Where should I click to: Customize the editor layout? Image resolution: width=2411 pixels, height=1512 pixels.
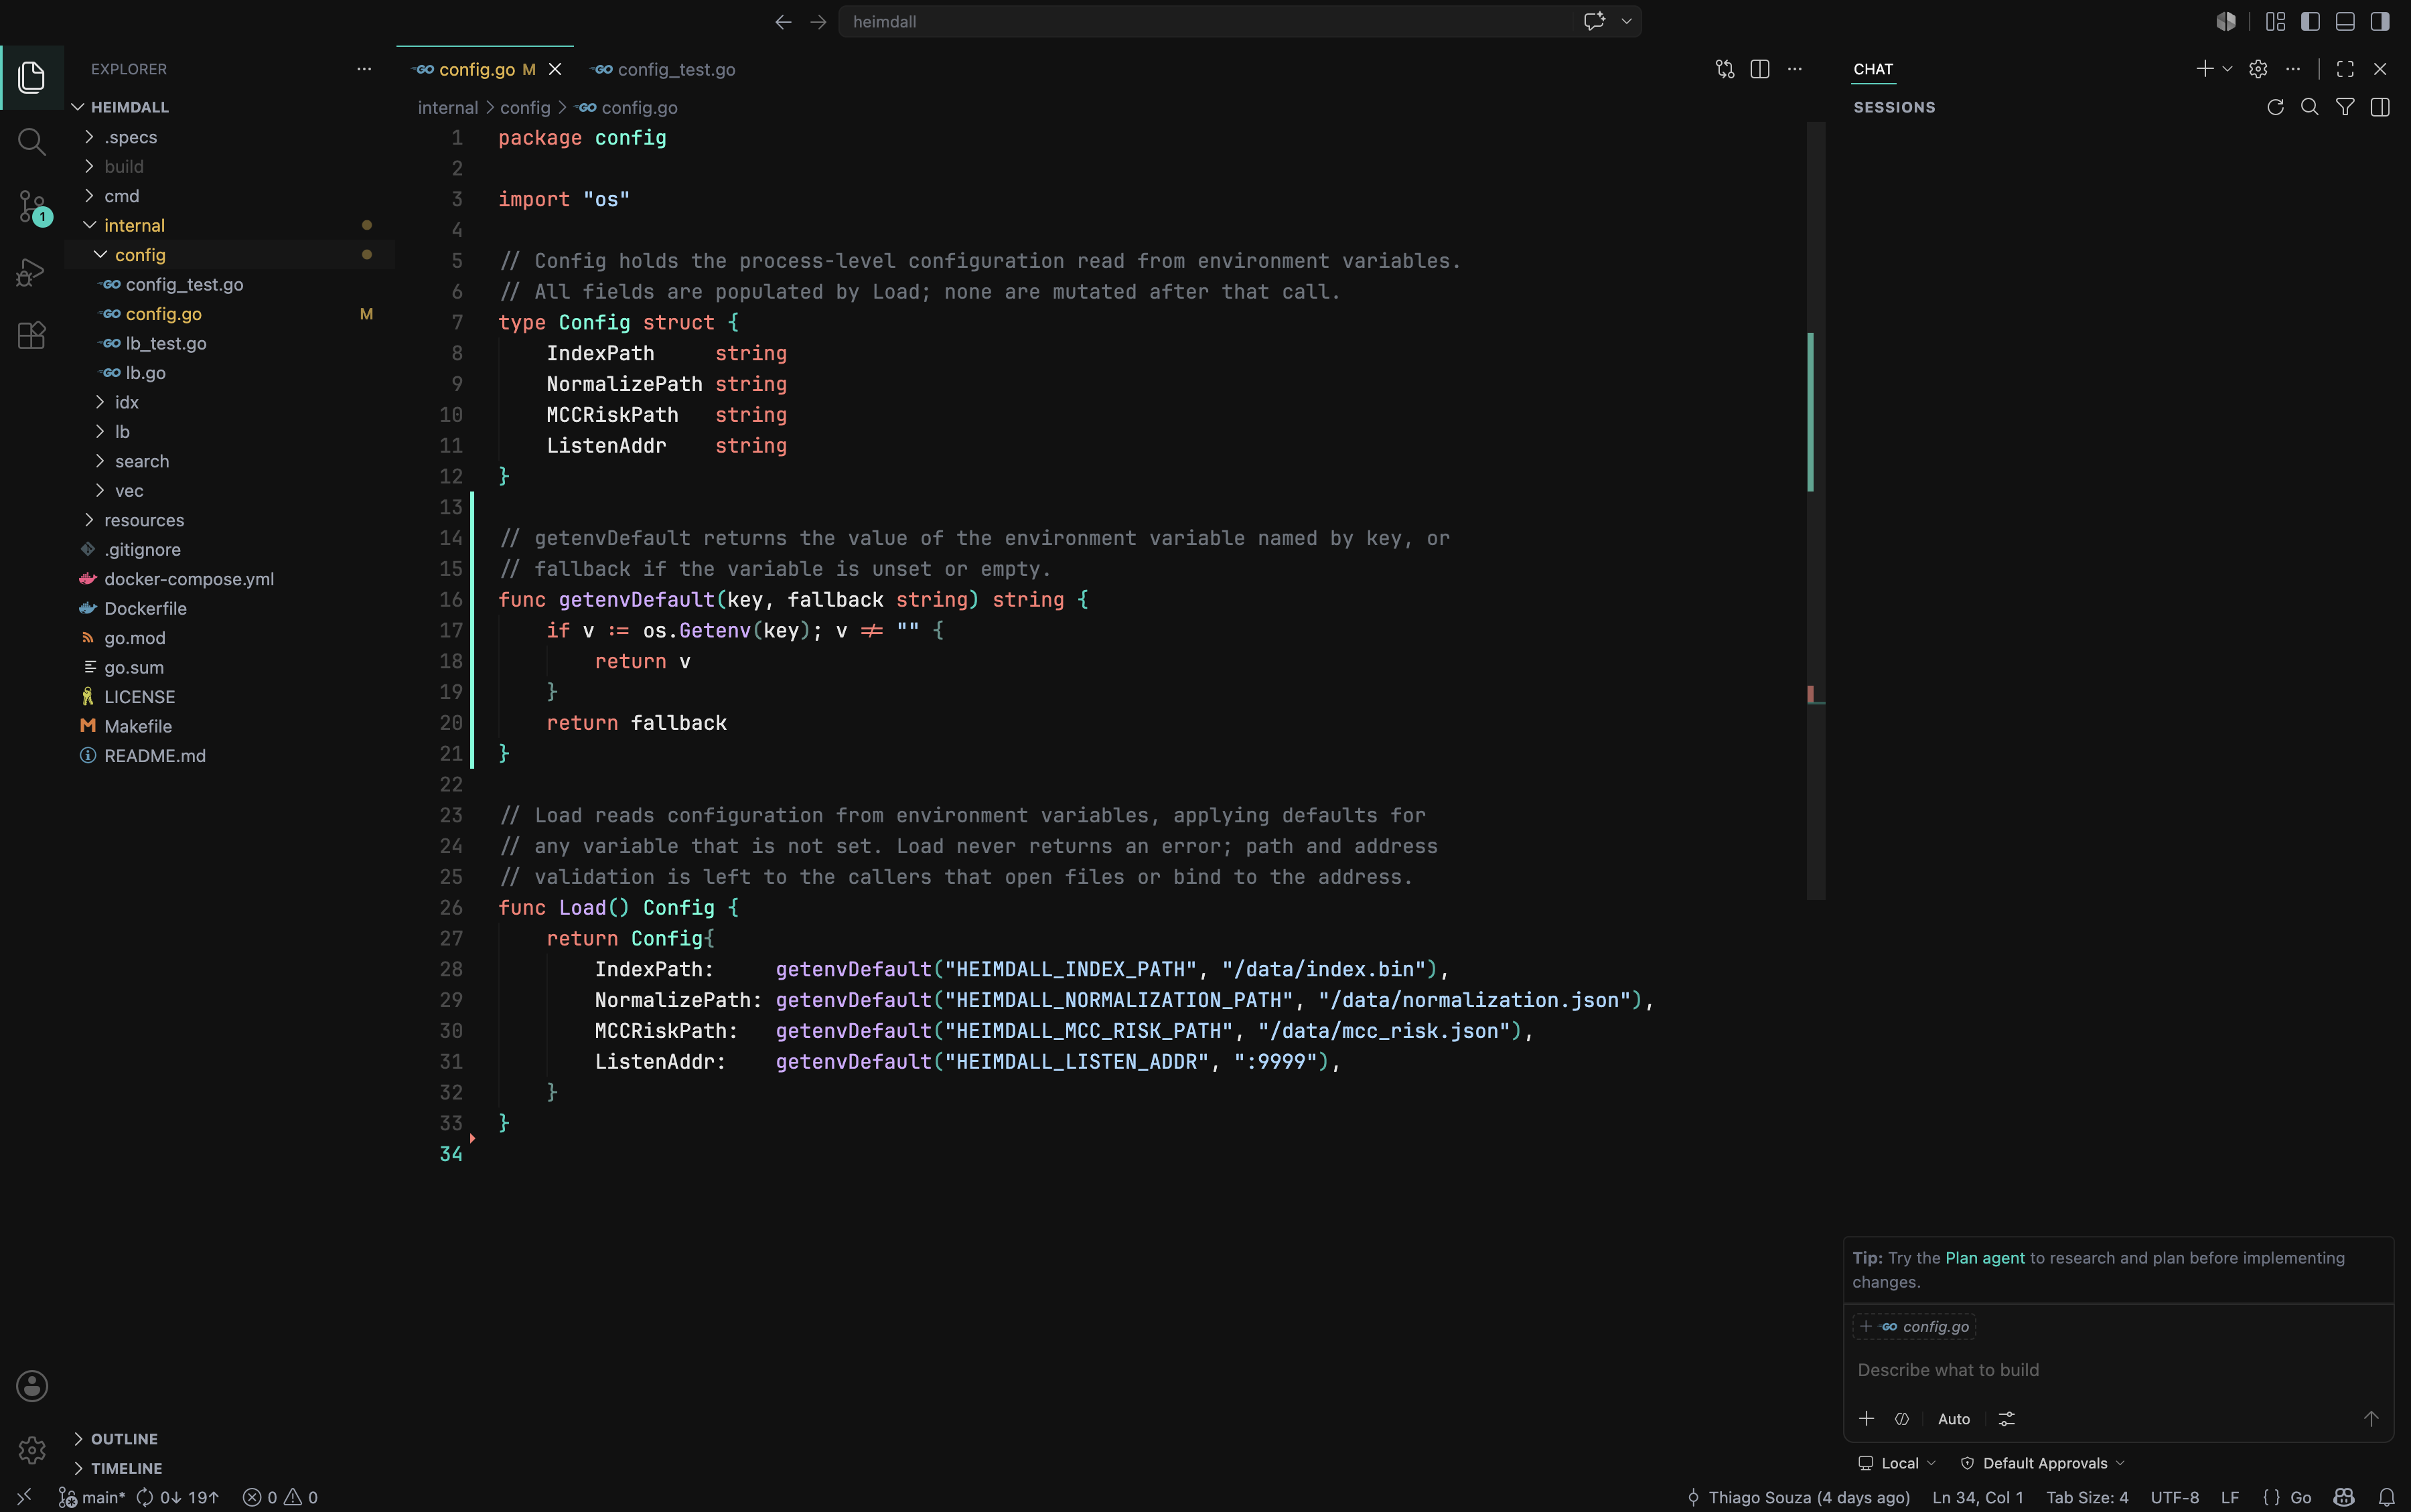click(2275, 22)
